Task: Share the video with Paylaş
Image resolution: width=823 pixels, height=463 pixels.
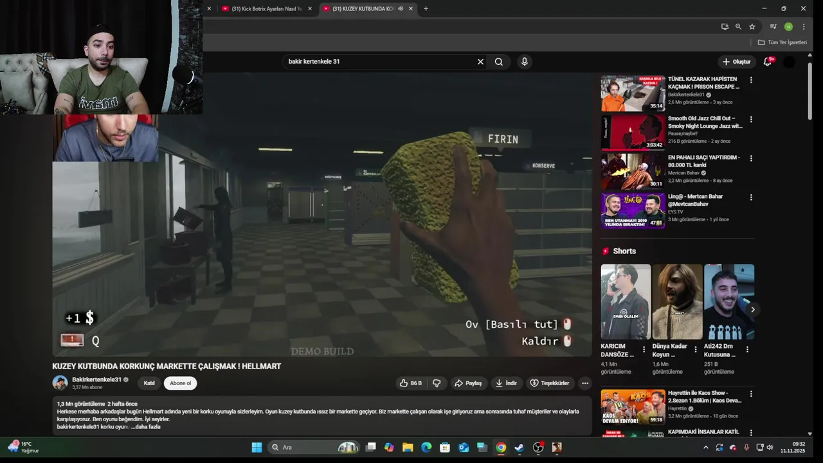Action: [468, 383]
